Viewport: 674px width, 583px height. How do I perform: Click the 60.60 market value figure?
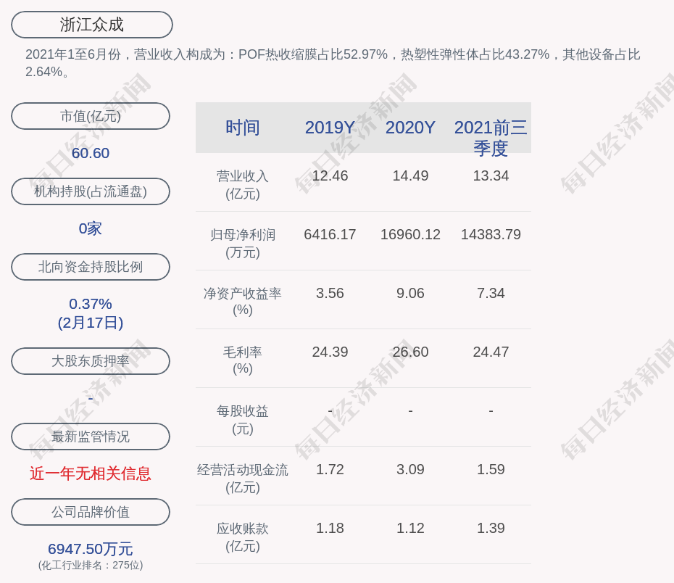pos(91,153)
